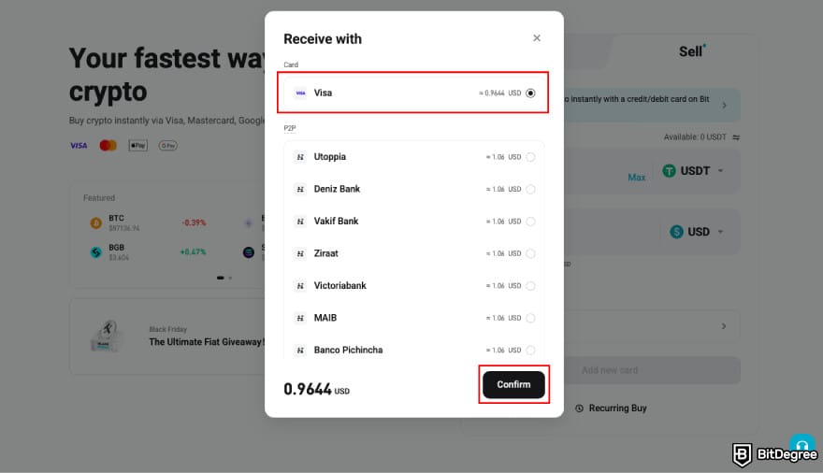Select the Victoriabank radio button
The height and width of the screenshot is (473, 823).
pyautogui.click(x=530, y=286)
